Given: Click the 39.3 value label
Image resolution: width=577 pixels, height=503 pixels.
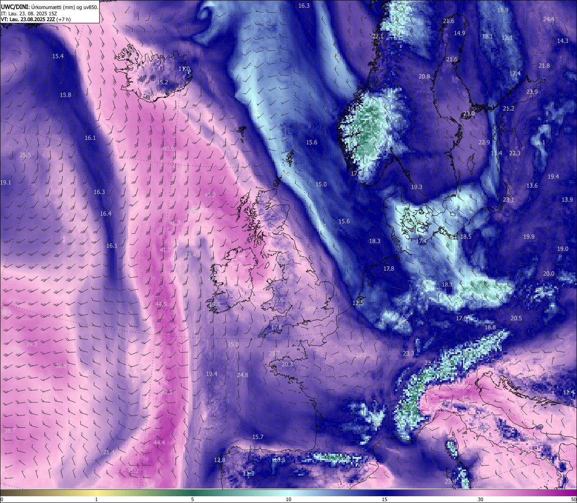Looking at the screenshot, I should pyautogui.click(x=32, y=345).
